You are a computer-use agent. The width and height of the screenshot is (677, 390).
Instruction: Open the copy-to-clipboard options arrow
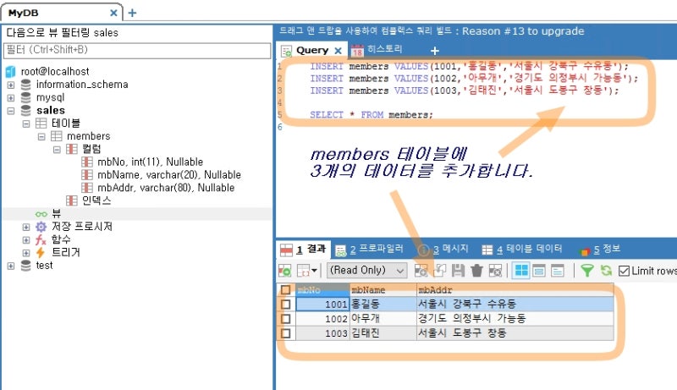[x=314, y=271]
